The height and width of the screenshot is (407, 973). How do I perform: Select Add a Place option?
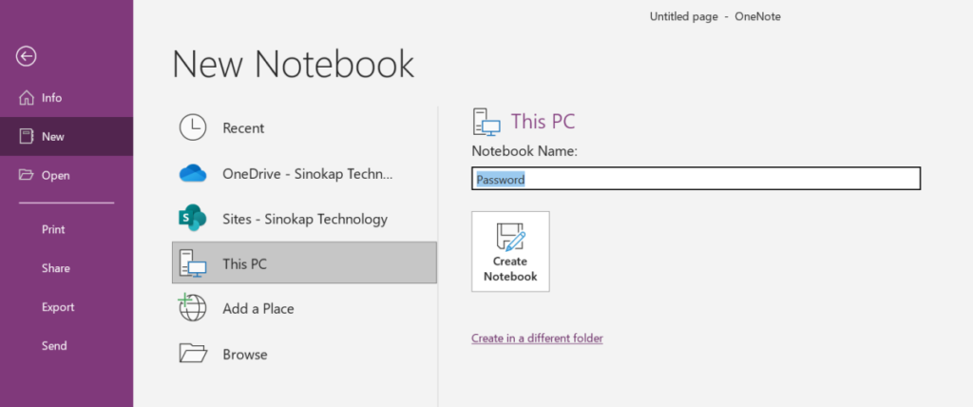tap(304, 308)
